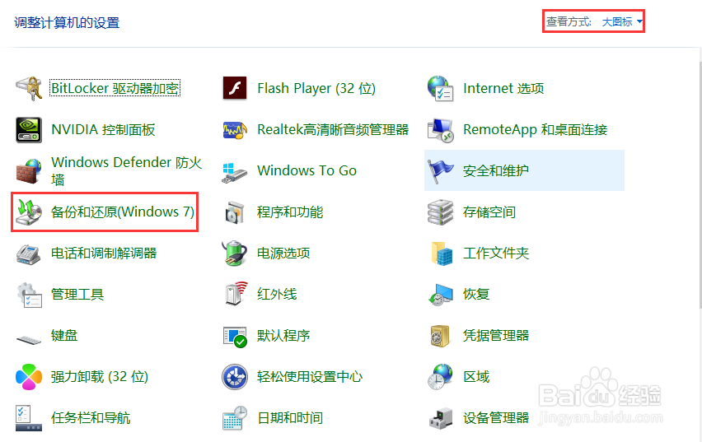Click Flash Player (32 位) text
The image size is (702, 442).
click(316, 88)
